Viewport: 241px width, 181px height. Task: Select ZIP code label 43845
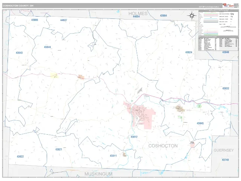(200, 123)
